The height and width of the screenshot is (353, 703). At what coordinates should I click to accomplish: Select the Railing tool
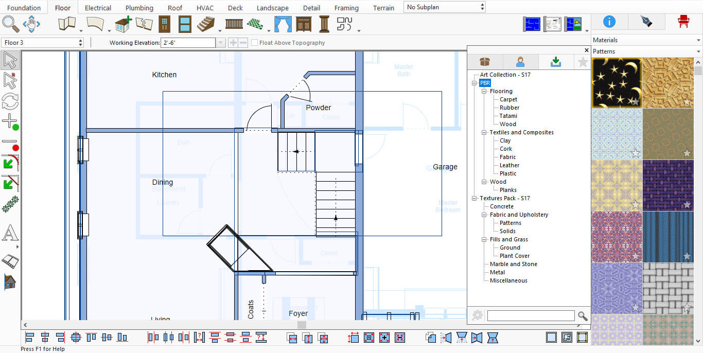point(234,24)
